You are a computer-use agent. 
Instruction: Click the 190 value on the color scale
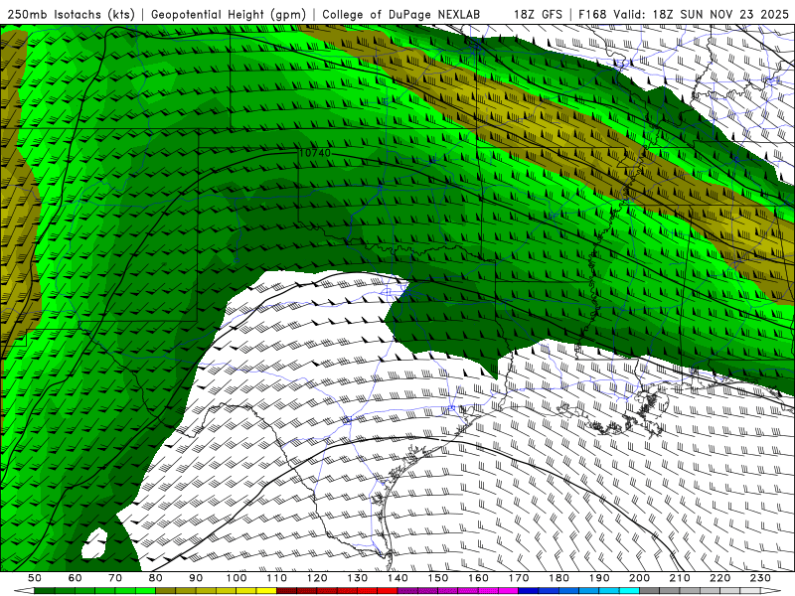tap(599, 578)
